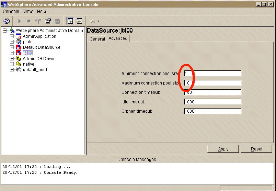Click the Ping antenna toolbar icon
This screenshot has height=191, width=276.
coord(38,21)
